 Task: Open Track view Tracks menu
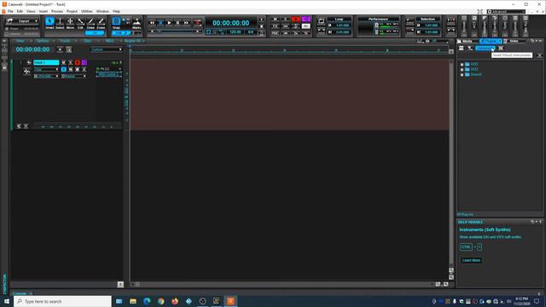(65, 41)
